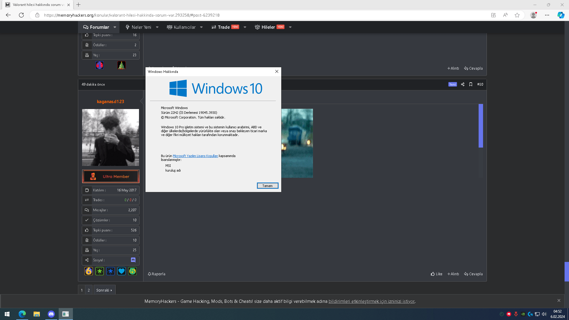Screen dimensions: 569x320
Task: Open the Copilot sidebar icon
Action: [561, 15]
